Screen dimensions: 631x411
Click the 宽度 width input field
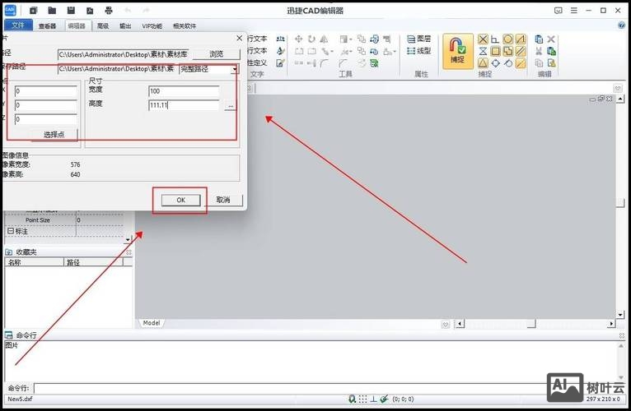pyautogui.click(x=183, y=90)
